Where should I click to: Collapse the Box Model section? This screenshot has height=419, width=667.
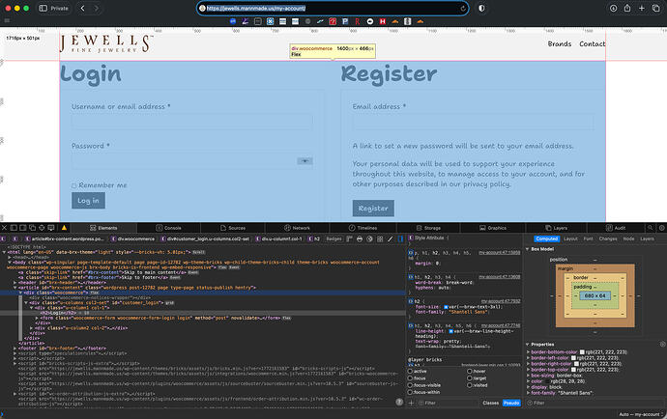click(528, 248)
